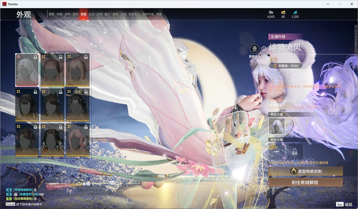Select the white-haired hairstyle thumbnail

click(x=27, y=70)
